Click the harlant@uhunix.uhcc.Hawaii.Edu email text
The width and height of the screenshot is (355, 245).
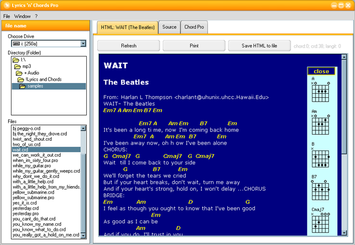click(221, 97)
